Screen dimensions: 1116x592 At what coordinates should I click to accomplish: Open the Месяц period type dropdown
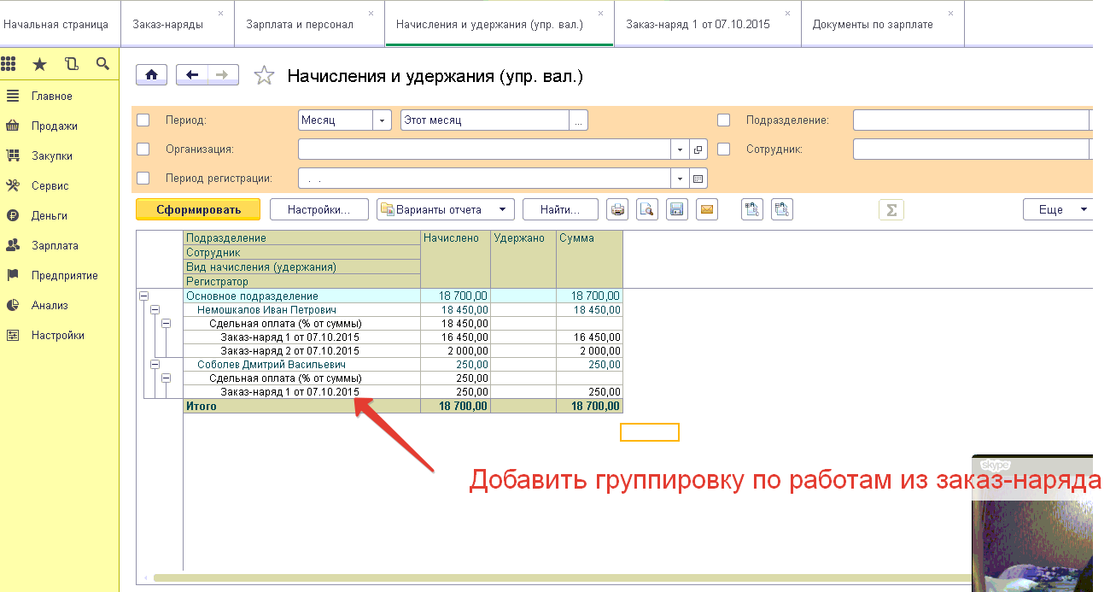(383, 120)
